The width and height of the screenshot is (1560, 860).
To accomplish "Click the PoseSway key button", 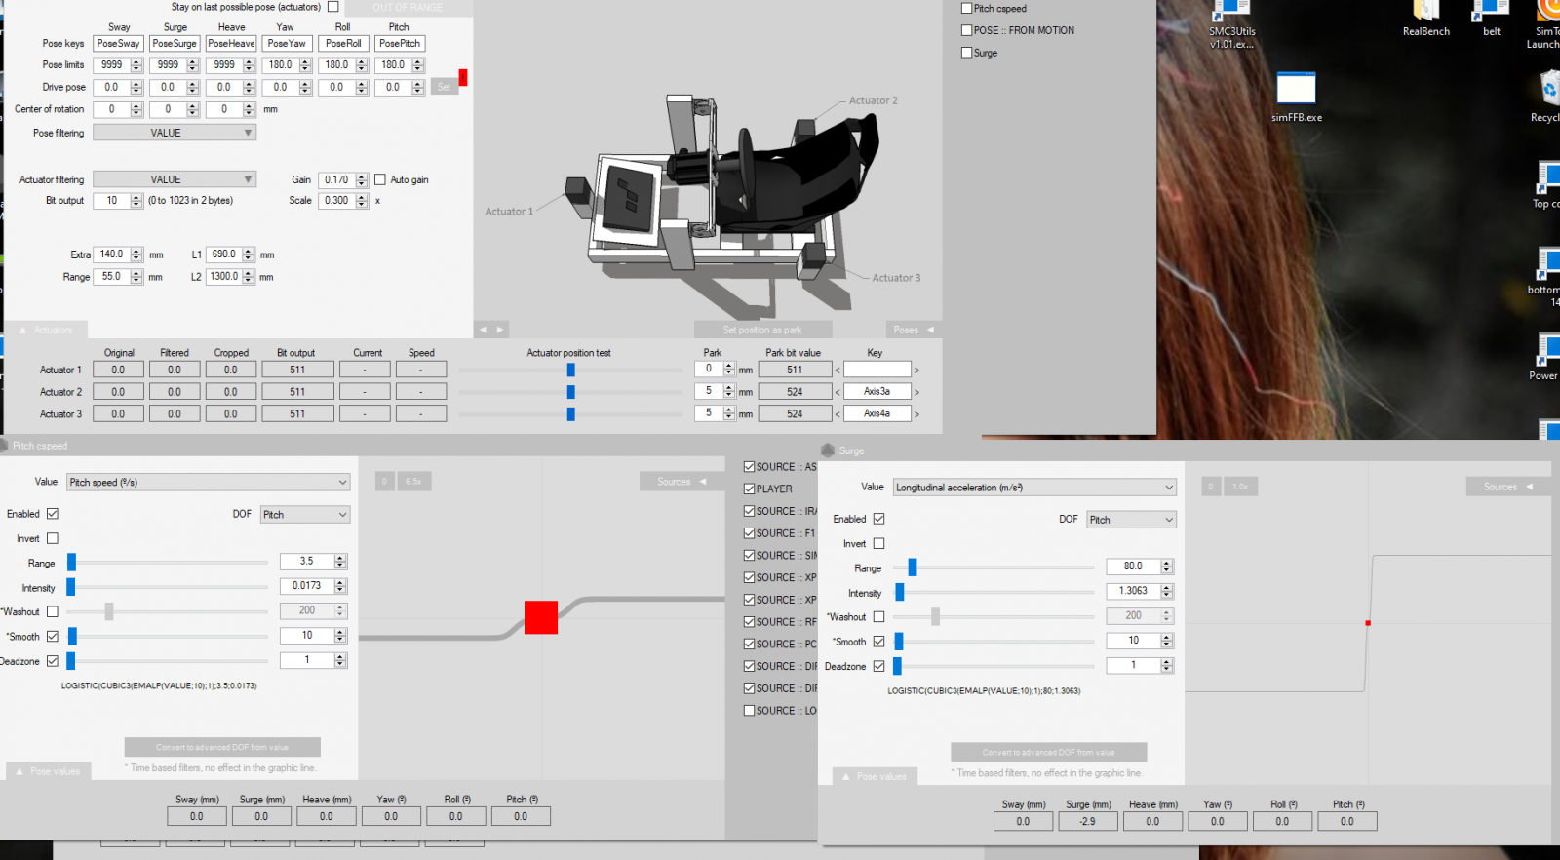I will pyautogui.click(x=118, y=44).
